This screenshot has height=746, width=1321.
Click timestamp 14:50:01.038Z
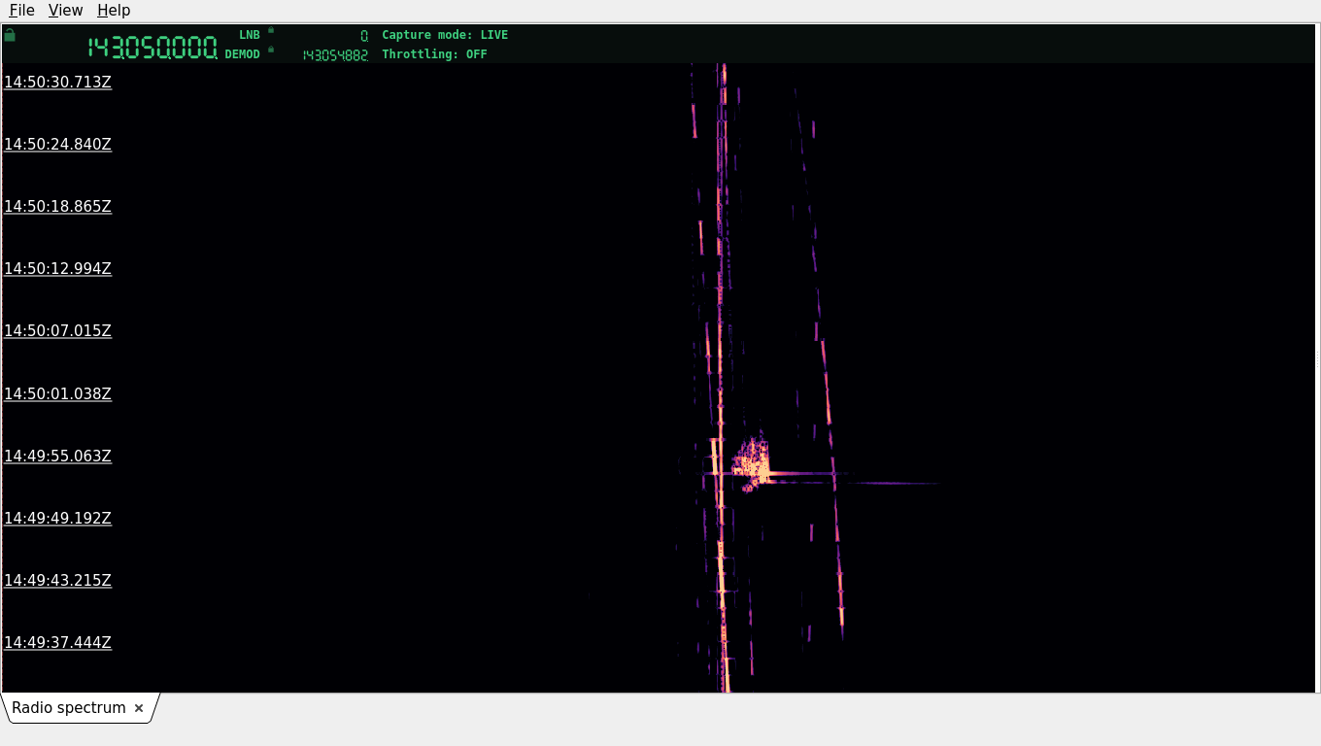pos(57,394)
